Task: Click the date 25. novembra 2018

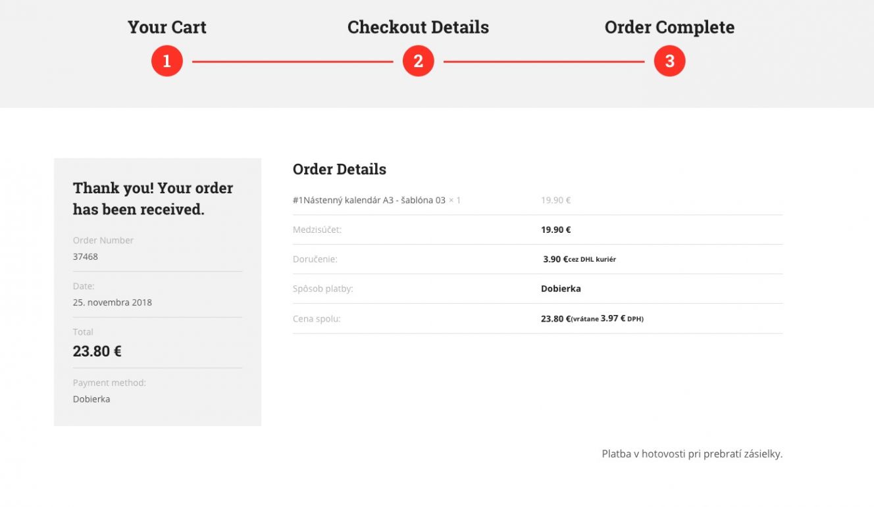Action: 113,302
